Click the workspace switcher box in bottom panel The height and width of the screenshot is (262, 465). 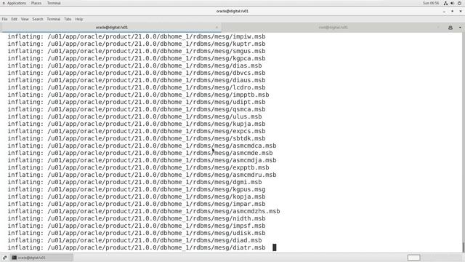pos(413,258)
